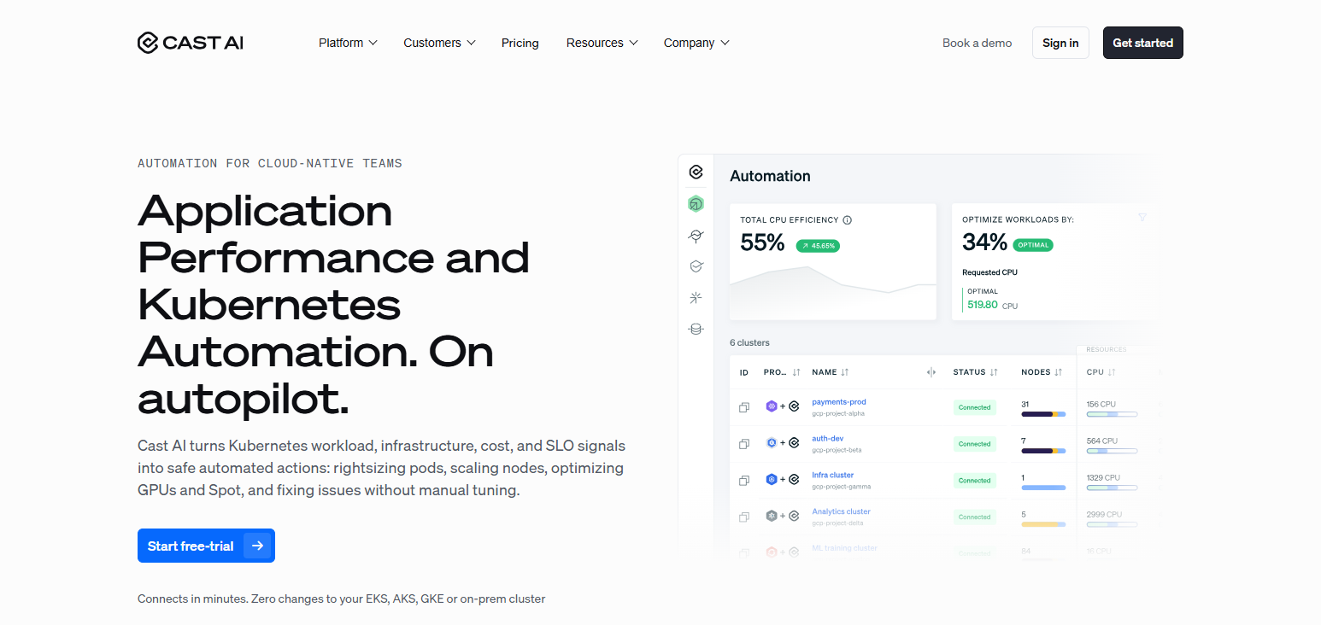Select the database stack icon in dashboard sidebar
The image size is (1321, 625).
pos(696,329)
